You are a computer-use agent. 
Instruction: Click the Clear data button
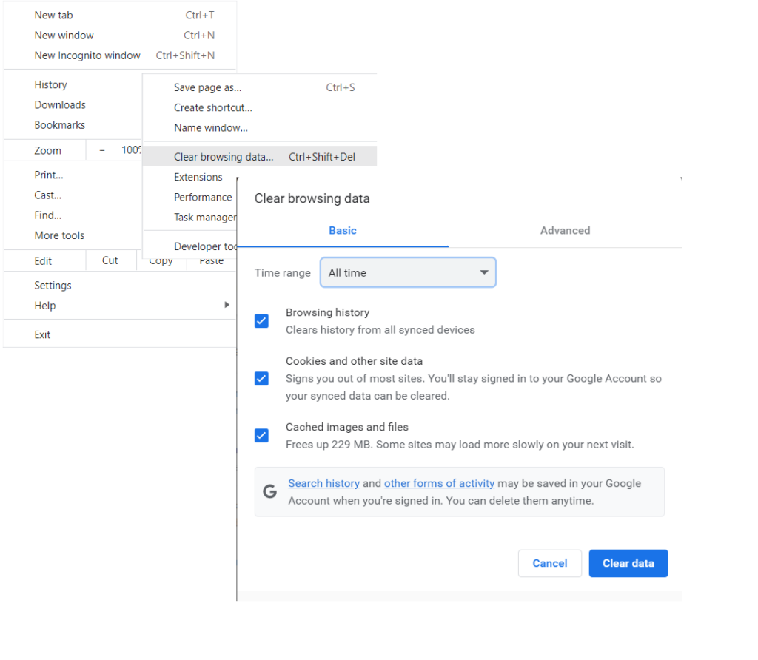tap(628, 563)
